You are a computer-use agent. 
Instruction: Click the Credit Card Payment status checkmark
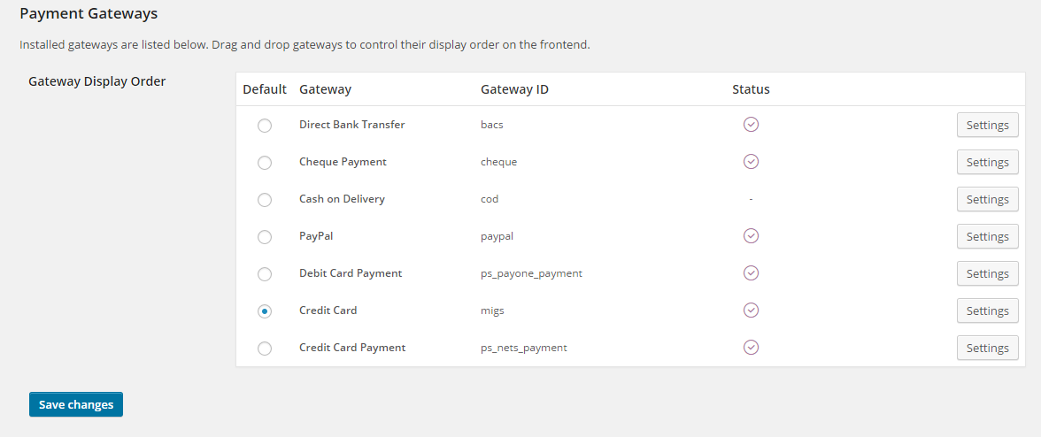click(x=752, y=348)
